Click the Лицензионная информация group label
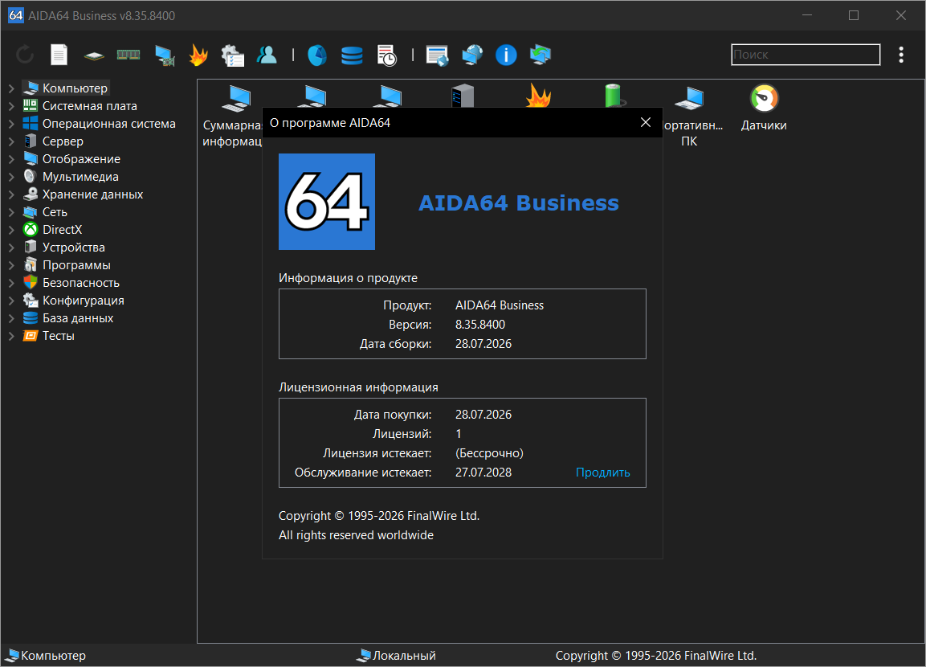The width and height of the screenshot is (926, 667). pyautogui.click(x=358, y=387)
